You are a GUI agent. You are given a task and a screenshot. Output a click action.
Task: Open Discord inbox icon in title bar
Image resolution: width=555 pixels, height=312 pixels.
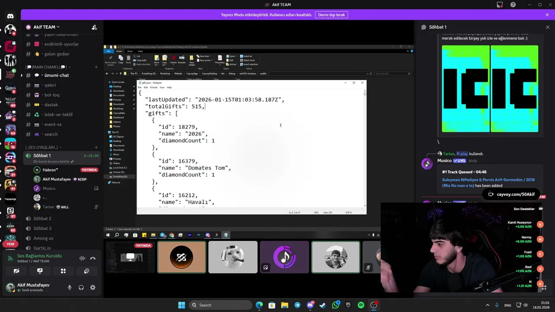[500, 5]
